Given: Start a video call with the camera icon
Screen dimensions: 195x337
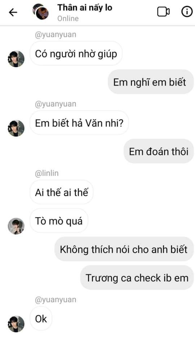Looking at the screenshot, I should [x=164, y=12].
